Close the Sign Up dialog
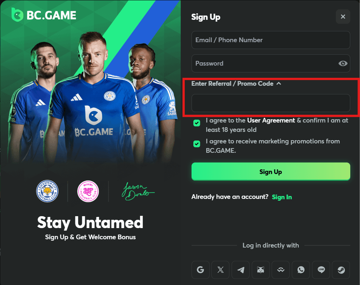 [x=343, y=17]
